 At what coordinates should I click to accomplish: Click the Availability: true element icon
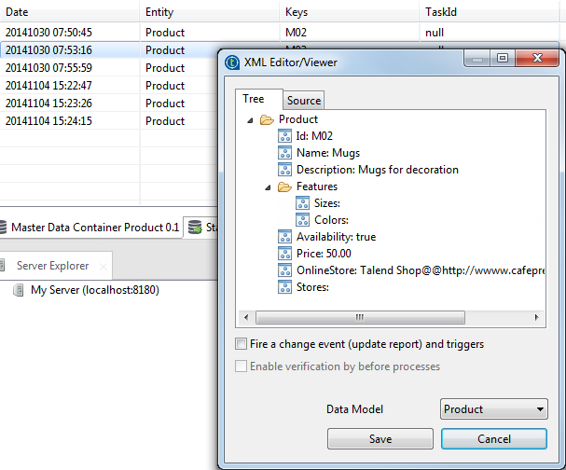coord(285,237)
